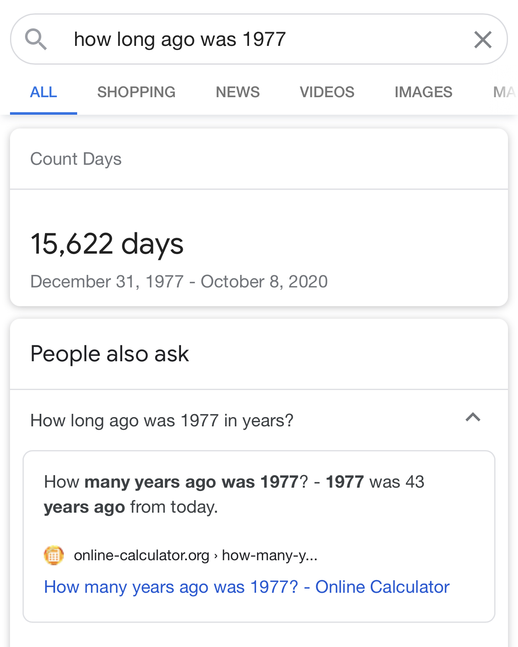
Task: Click the online-calculator.org favicon
Action: tap(54, 555)
